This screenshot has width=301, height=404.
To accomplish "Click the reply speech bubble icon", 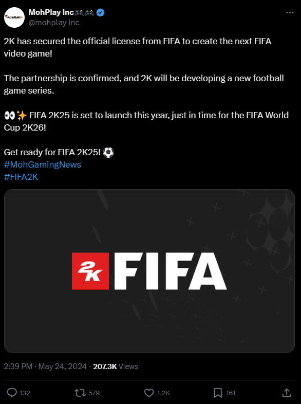I will tap(12, 393).
